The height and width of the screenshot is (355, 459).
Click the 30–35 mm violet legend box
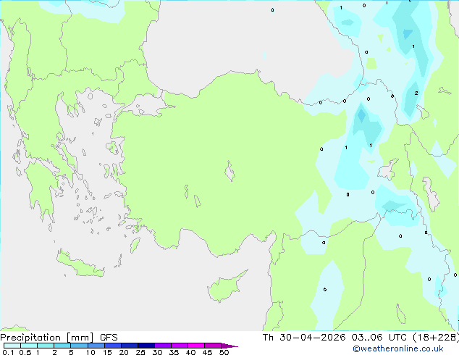point(163,346)
